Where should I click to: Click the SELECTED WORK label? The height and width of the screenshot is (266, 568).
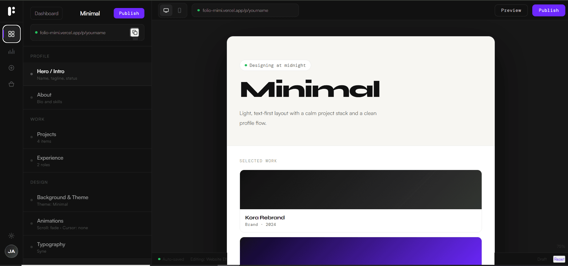click(258, 161)
